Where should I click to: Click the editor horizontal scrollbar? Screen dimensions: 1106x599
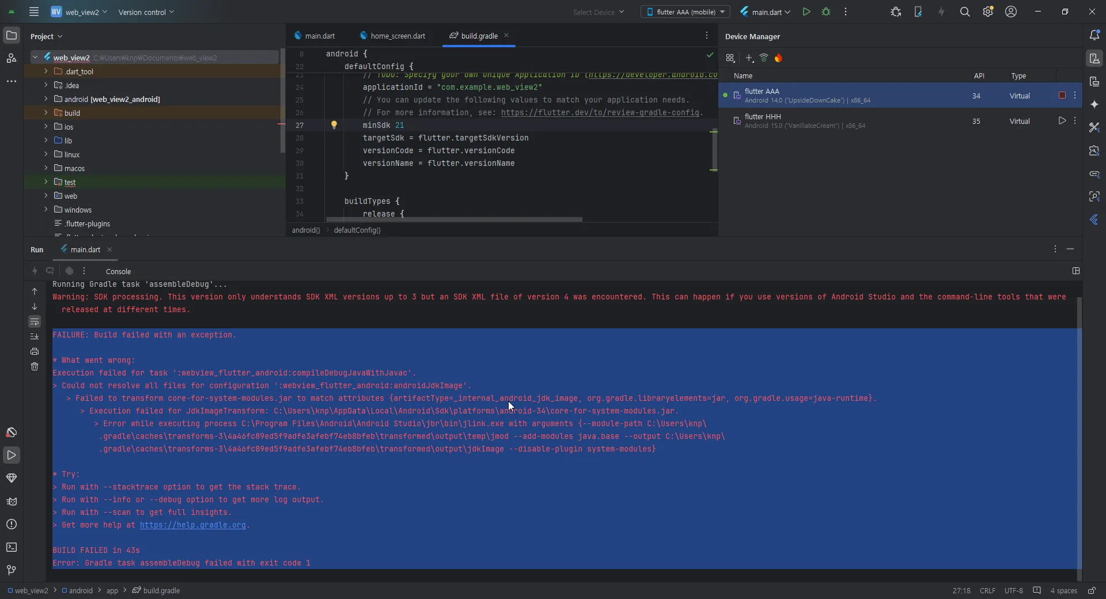coord(454,219)
